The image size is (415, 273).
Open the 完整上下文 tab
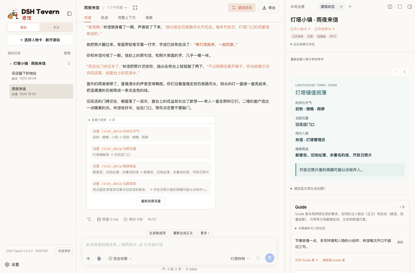127,18
